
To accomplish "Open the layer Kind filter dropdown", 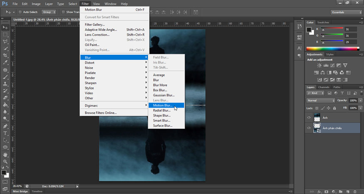I will click(x=315, y=93).
